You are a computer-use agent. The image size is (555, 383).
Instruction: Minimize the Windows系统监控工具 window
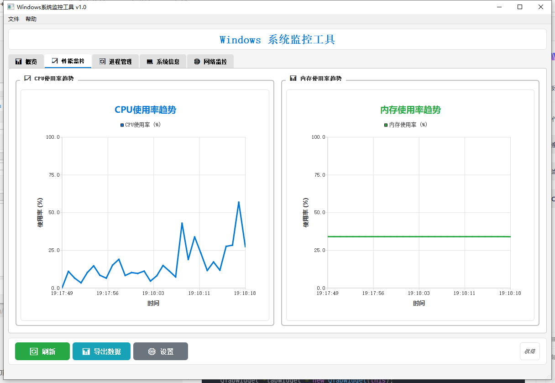tap(499, 7)
